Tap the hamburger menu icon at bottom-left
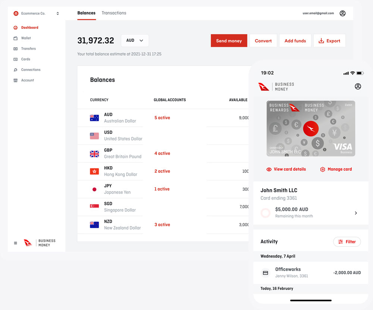The height and width of the screenshot is (310, 373). tap(16, 243)
